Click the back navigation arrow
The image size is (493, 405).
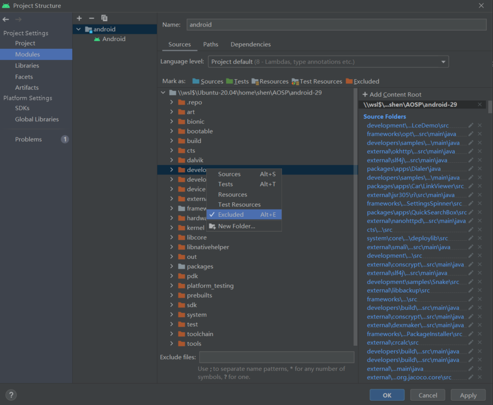point(6,19)
